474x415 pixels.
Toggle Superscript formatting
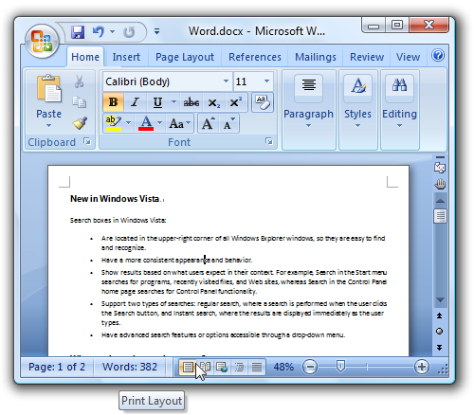(236, 102)
